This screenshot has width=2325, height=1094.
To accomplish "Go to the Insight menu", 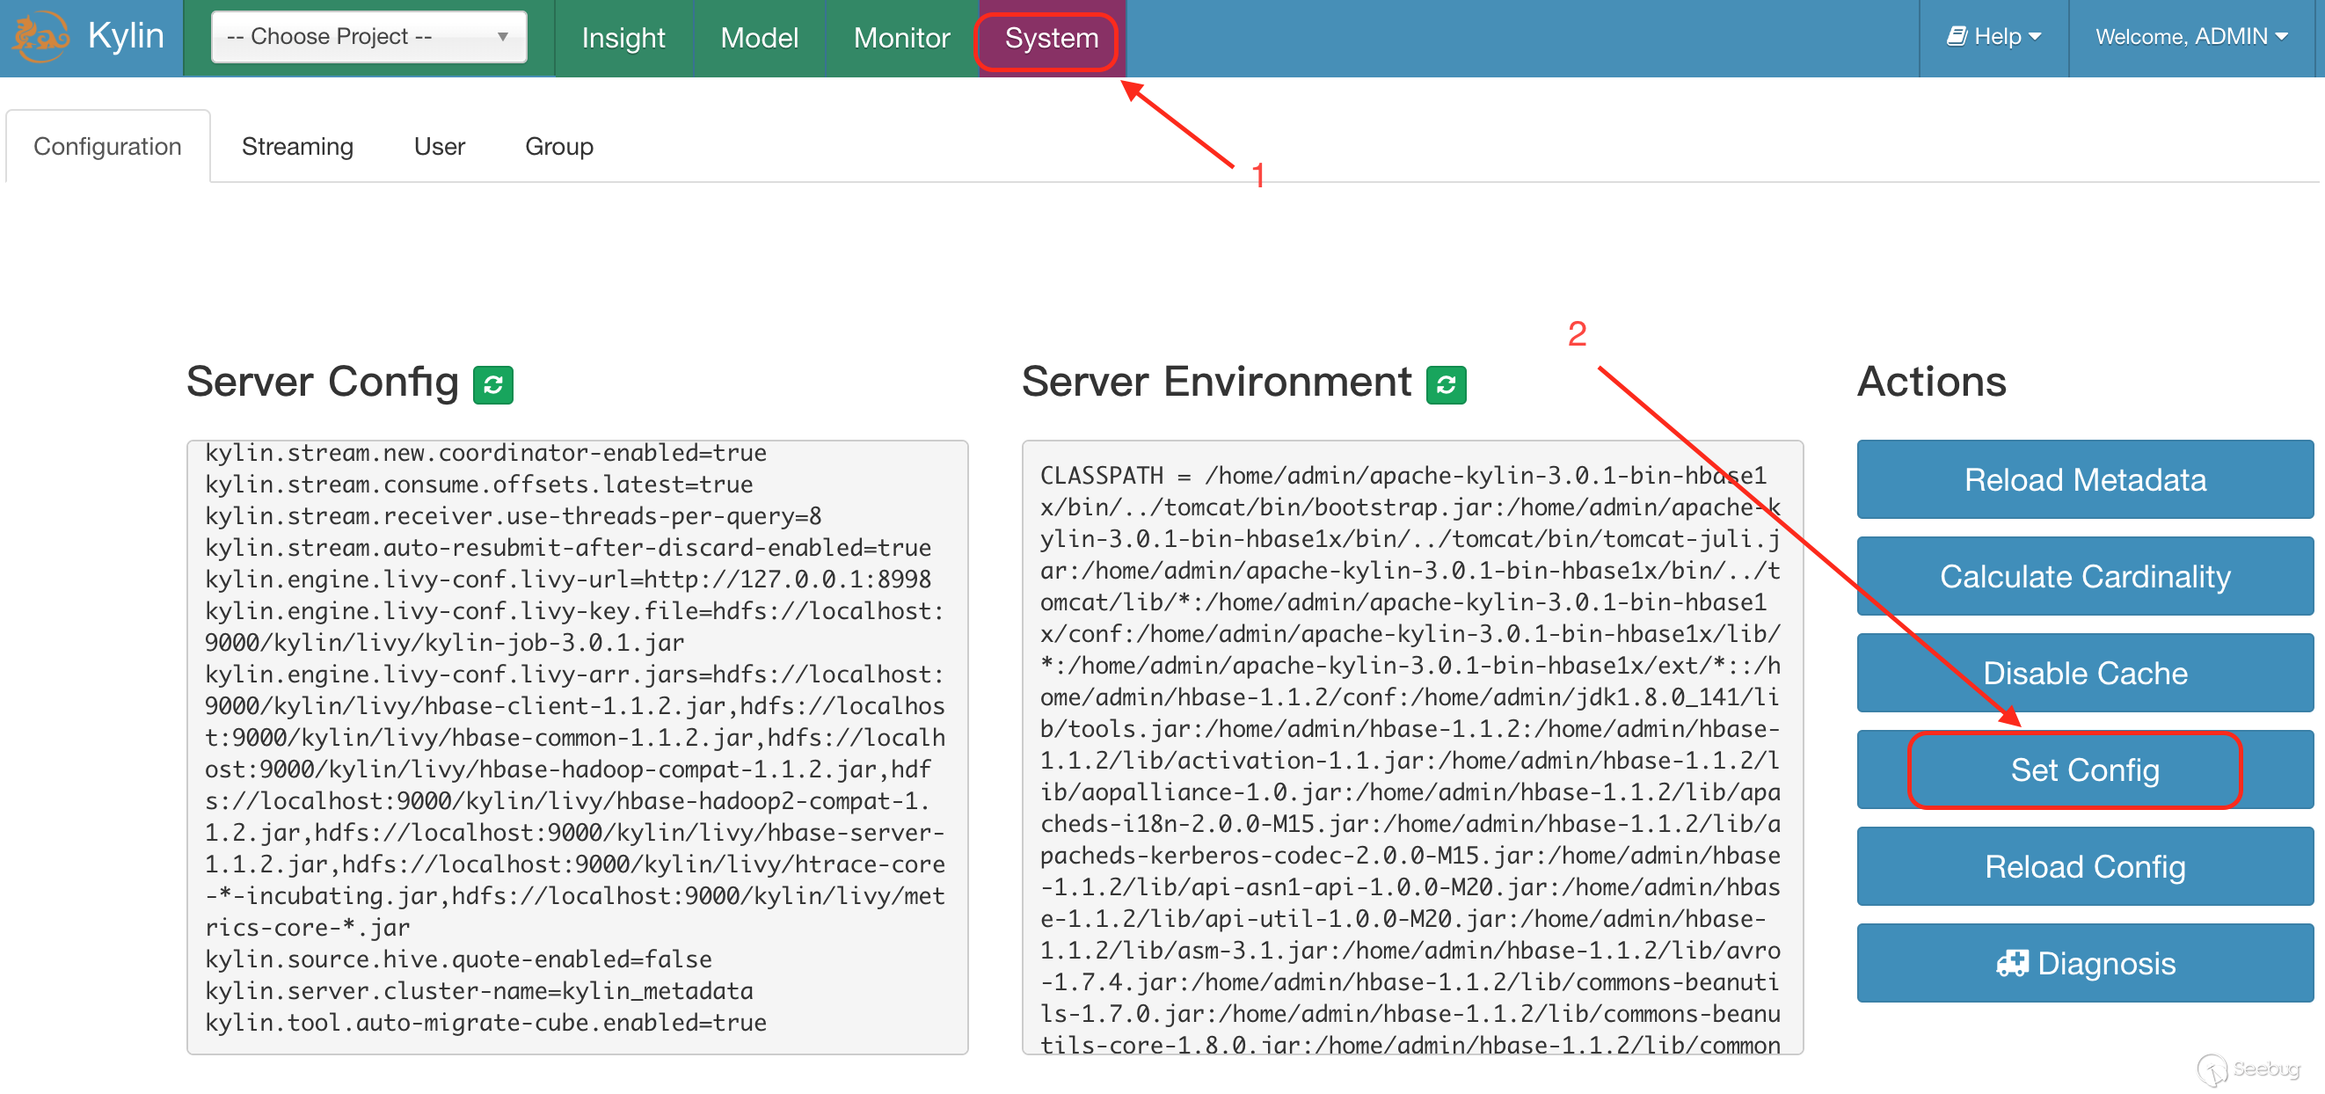I will click(623, 38).
